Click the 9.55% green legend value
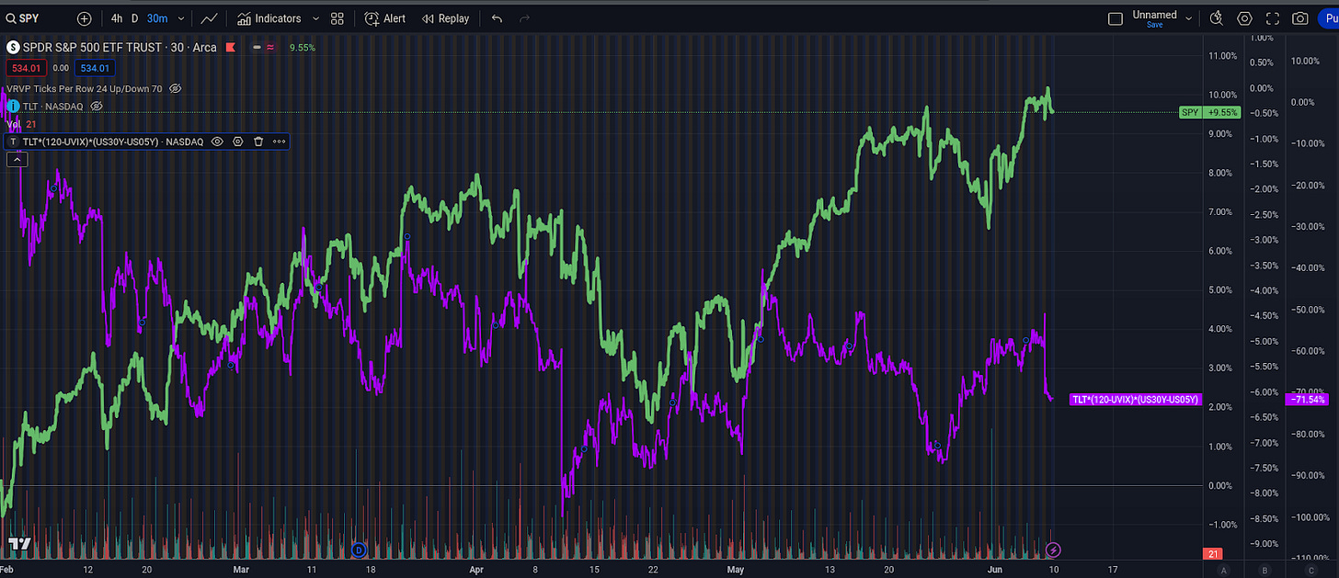This screenshot has height=578, width=1339. click(302, 47)
